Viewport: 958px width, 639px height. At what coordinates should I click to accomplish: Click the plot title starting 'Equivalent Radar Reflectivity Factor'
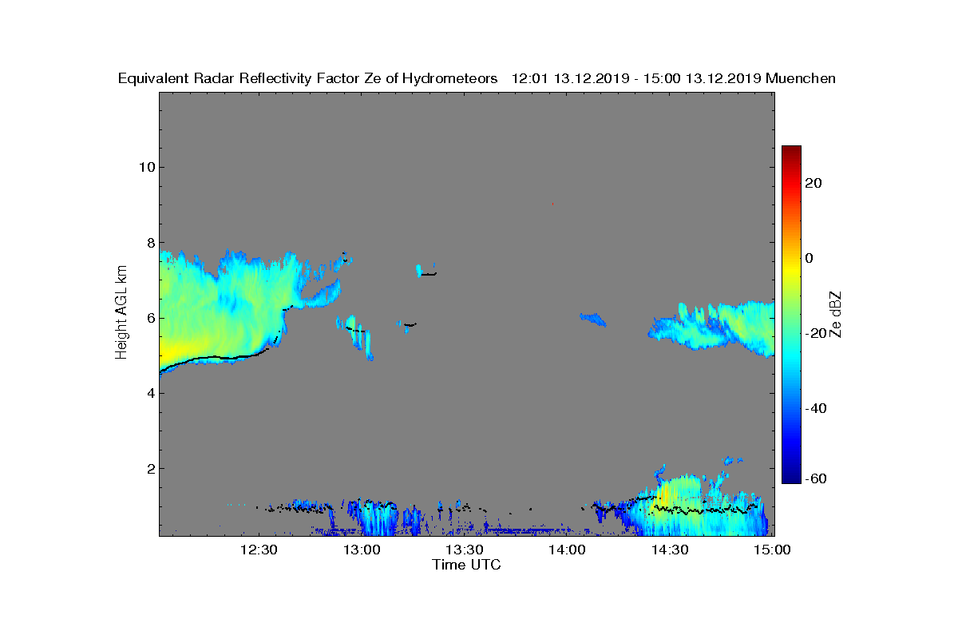(x=477, y=78)
